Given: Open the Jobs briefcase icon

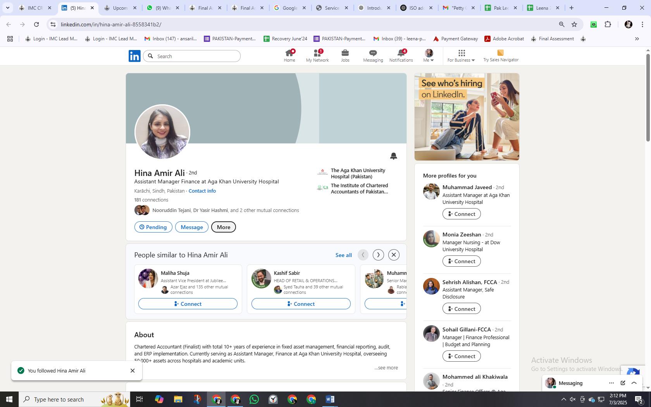Looking at the screenshot, I should coord(345,55).
